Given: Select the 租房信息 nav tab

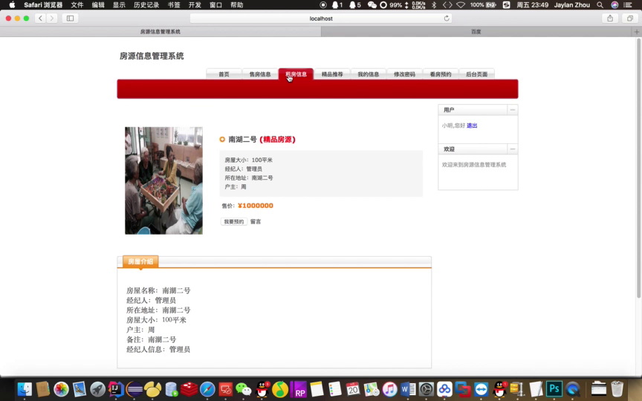Looking at the screenshot, I should [296, 74].
